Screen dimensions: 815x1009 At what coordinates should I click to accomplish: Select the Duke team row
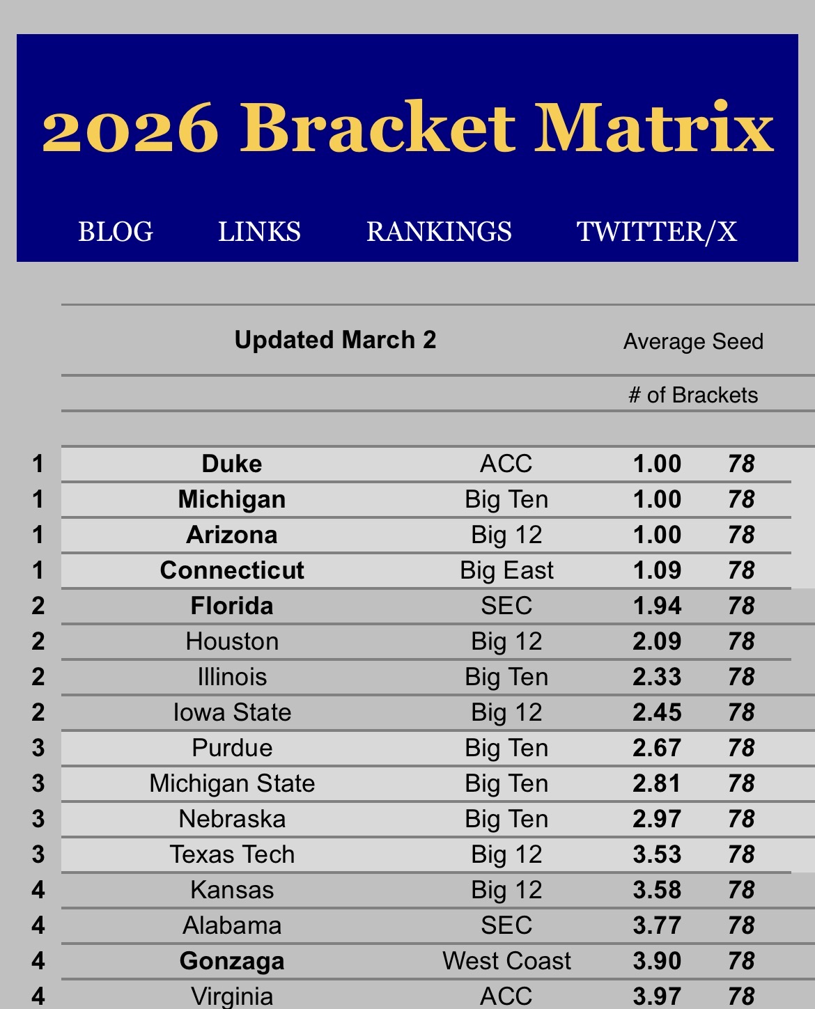pos(232,464)
